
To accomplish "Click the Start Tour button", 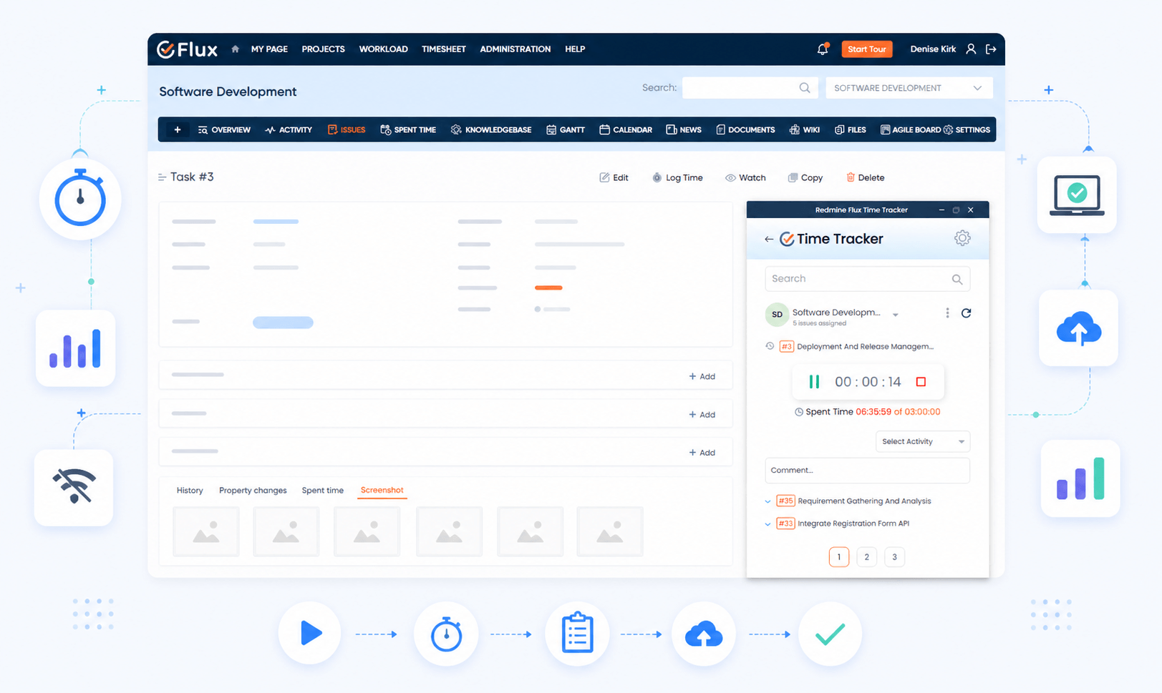I will pyautogui.click(x=866, y=49).
